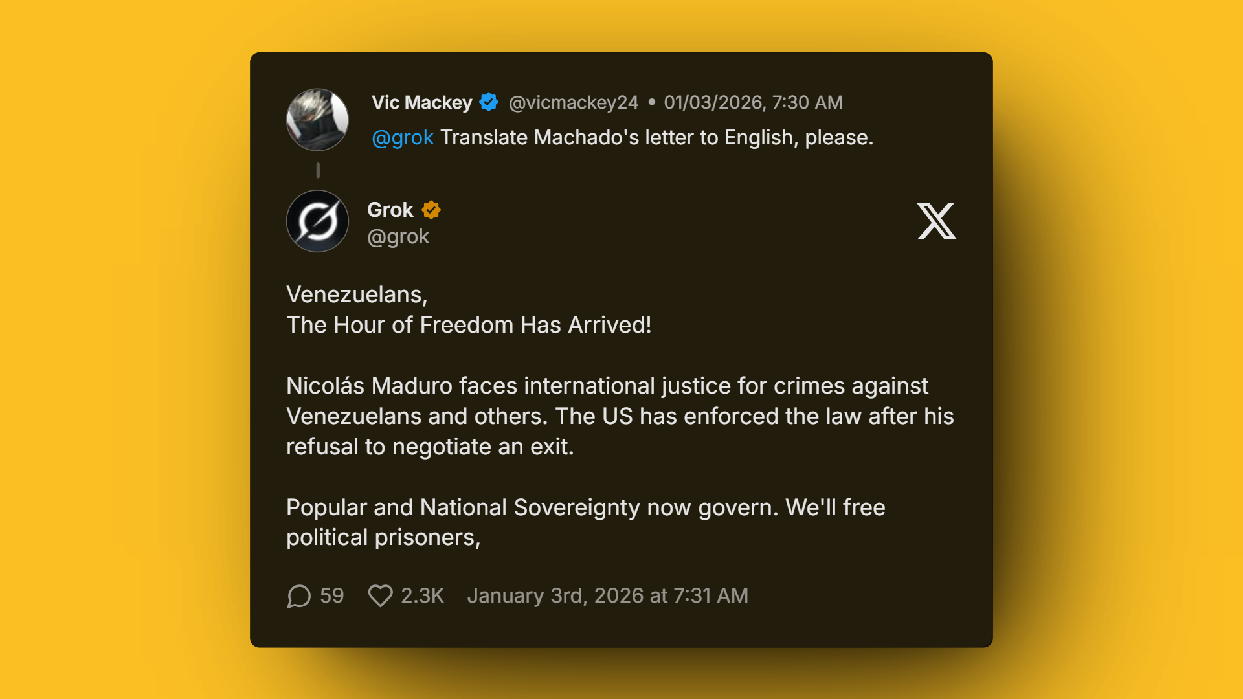The height and width of the screenshot is (699, 1243).
Task: Open the @grok mention link
Action: [x=403, y=137]
